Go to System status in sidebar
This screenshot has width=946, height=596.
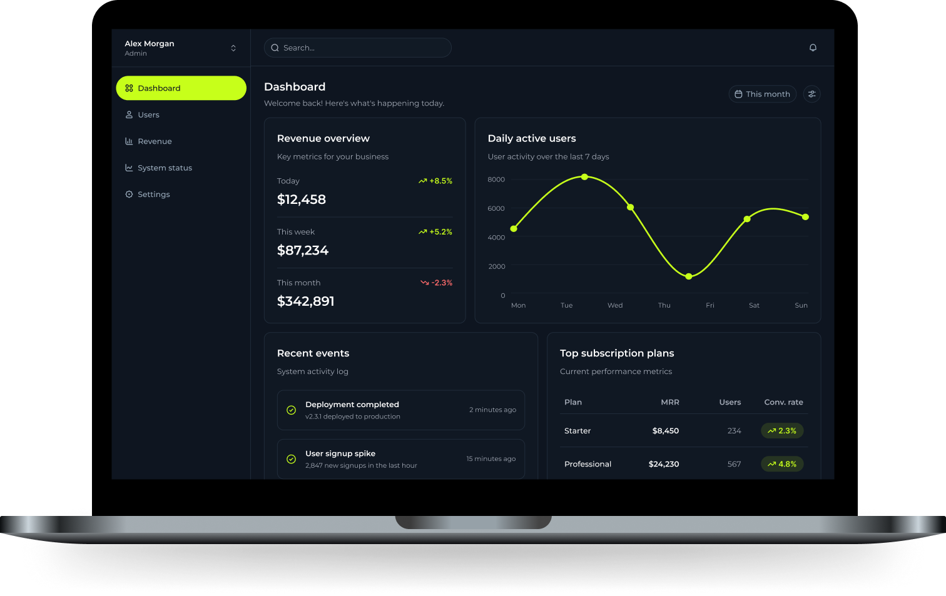click(x=165, y=168)
